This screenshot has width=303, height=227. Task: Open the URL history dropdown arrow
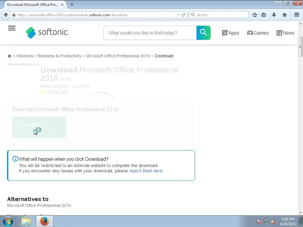click(178, 15)
